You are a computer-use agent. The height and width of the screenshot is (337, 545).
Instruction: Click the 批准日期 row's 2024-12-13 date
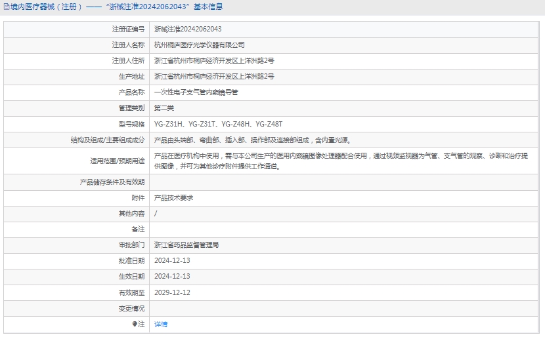(172, 260)
